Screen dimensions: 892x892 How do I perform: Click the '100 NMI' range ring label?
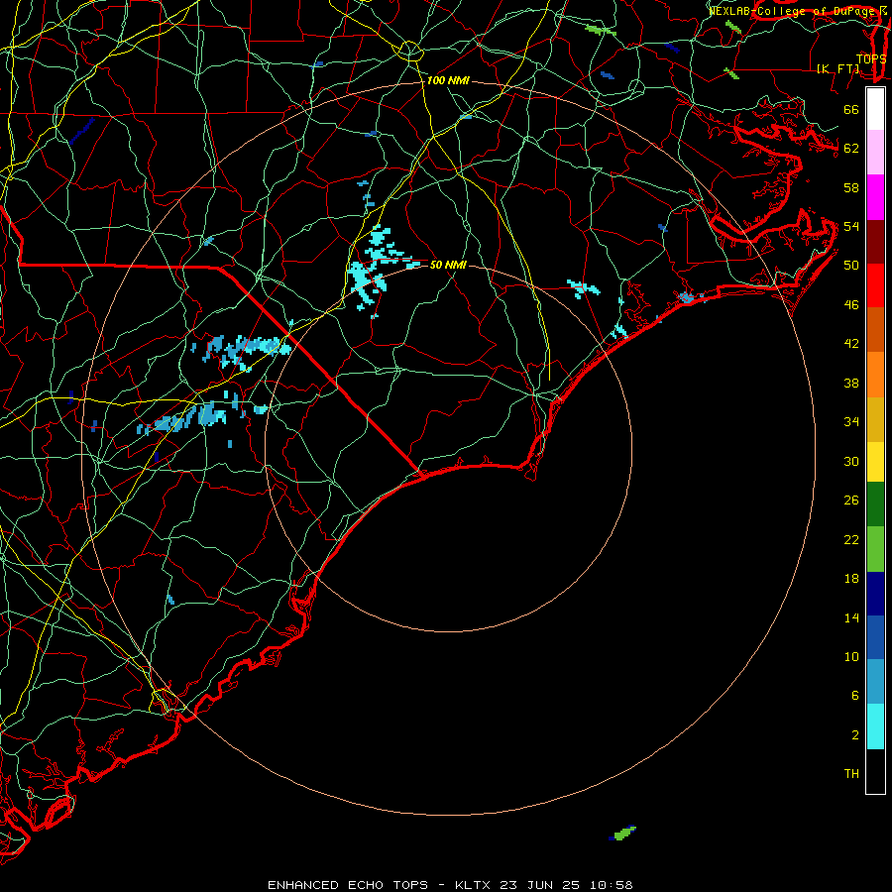(x=448, y=81)
